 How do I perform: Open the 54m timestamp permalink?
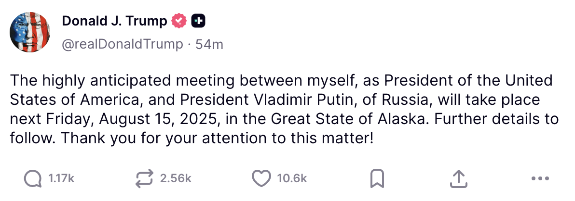pos(209,44)
